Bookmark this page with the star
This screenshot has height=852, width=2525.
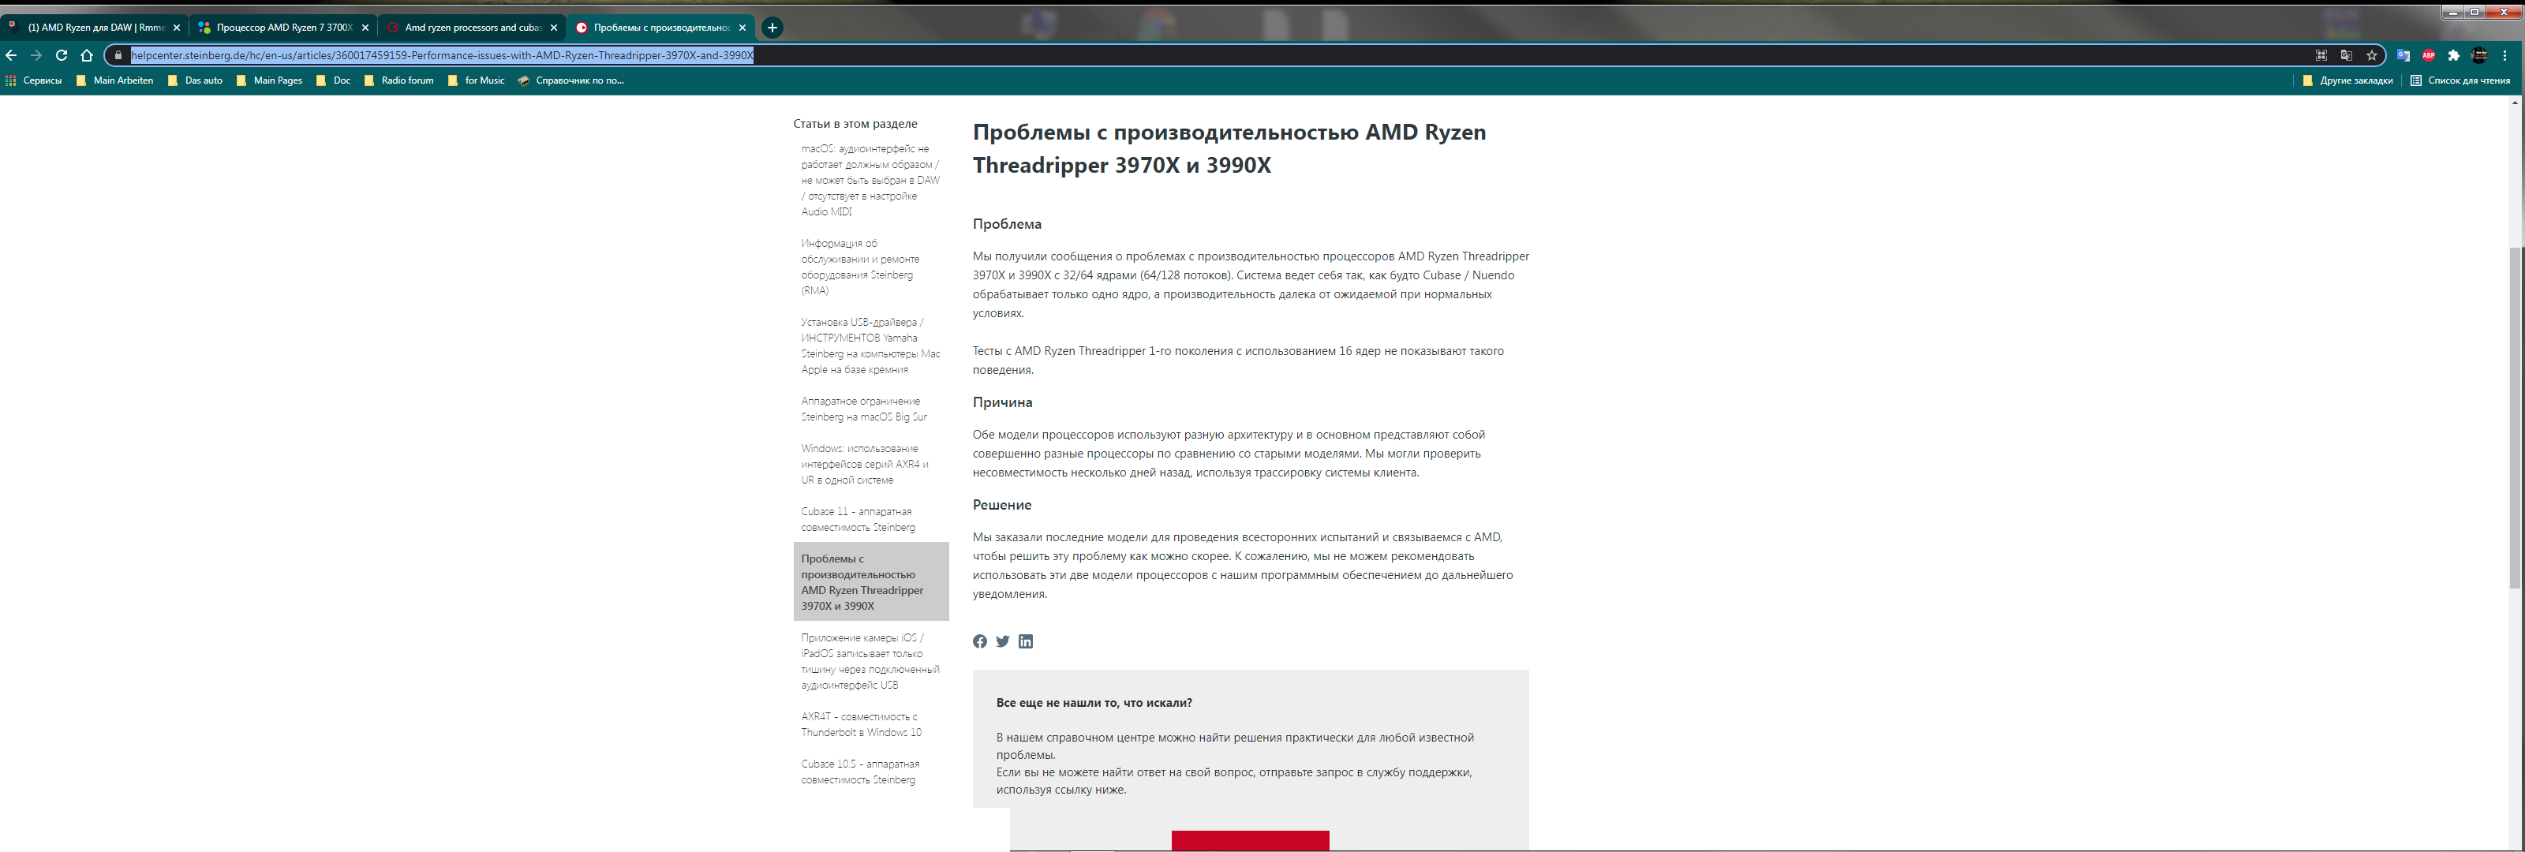[x=2372, y=56]
